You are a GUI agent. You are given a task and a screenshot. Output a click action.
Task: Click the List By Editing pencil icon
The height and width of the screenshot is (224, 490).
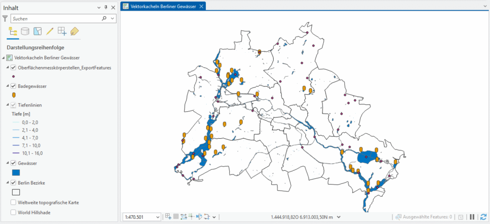point(50,31)
